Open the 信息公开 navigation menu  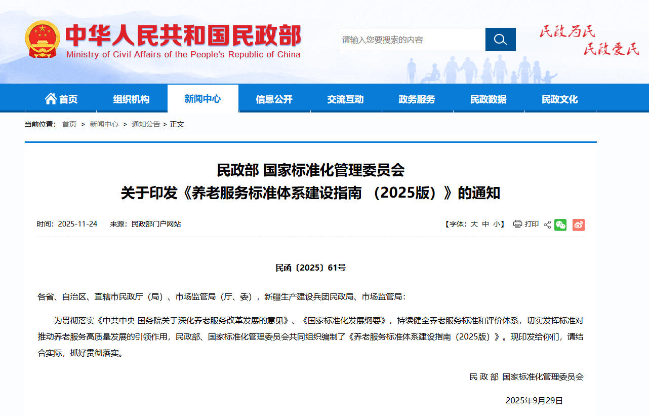(274, 99)
